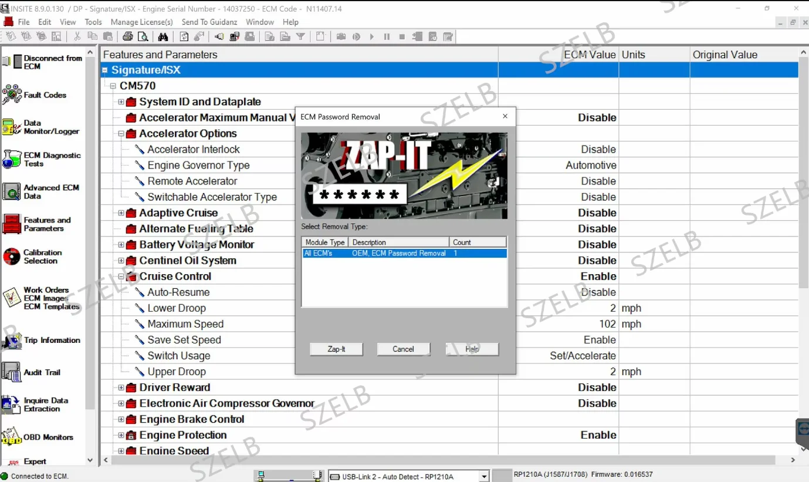
Task: Open the Tools menu
Action: click(93, 22)
